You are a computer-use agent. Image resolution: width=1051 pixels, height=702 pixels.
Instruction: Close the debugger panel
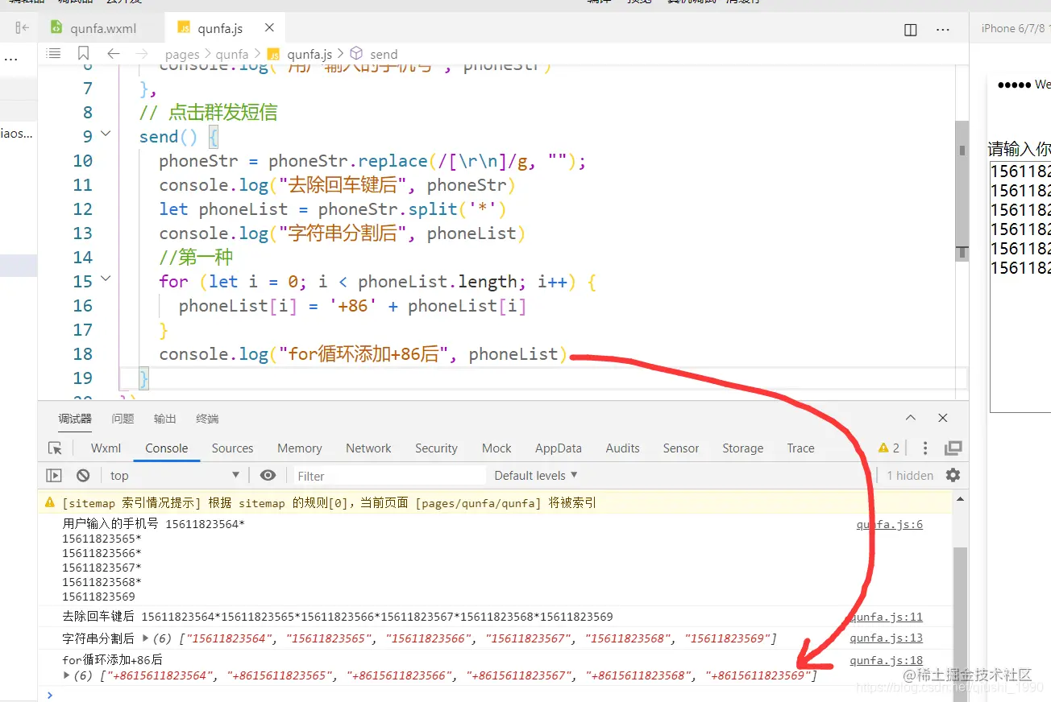[x=943, y=418]
